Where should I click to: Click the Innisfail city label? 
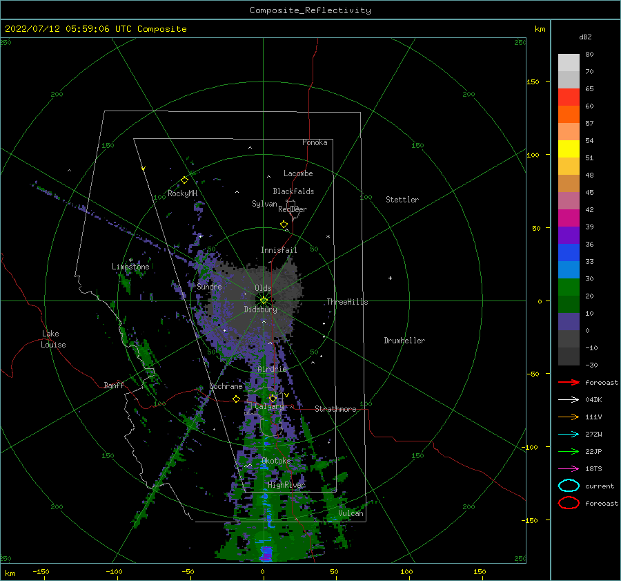coord(279,250)
